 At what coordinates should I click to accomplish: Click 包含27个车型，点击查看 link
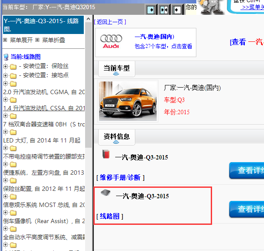coord(163,46)
